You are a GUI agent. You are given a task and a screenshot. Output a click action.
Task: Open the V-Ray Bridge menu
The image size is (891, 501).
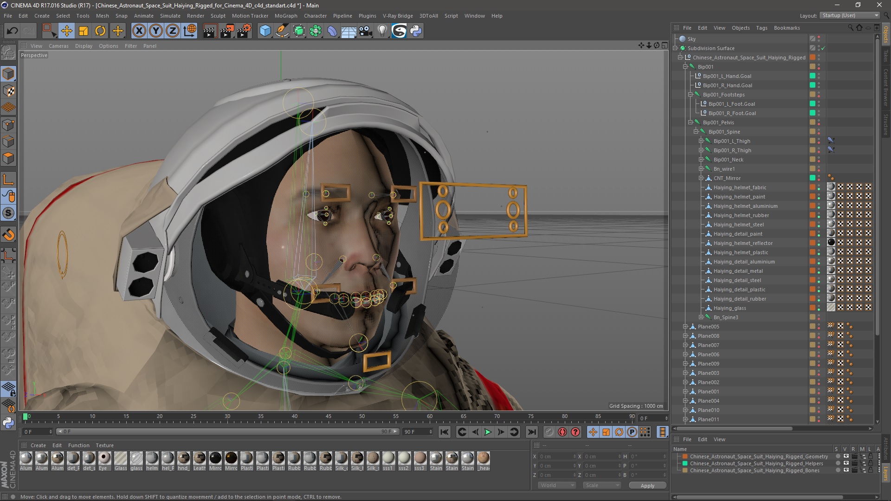(x=398, y=16)
